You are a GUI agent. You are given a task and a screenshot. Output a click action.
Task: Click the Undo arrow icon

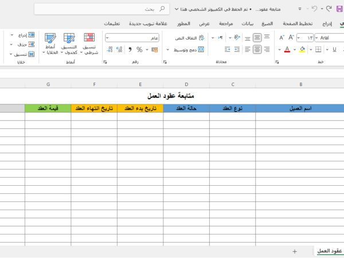point(314,9)
